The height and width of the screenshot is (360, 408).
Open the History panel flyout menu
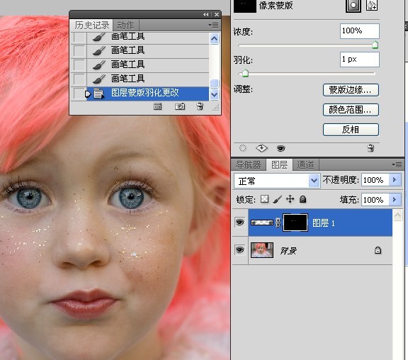tap(213, 26)
